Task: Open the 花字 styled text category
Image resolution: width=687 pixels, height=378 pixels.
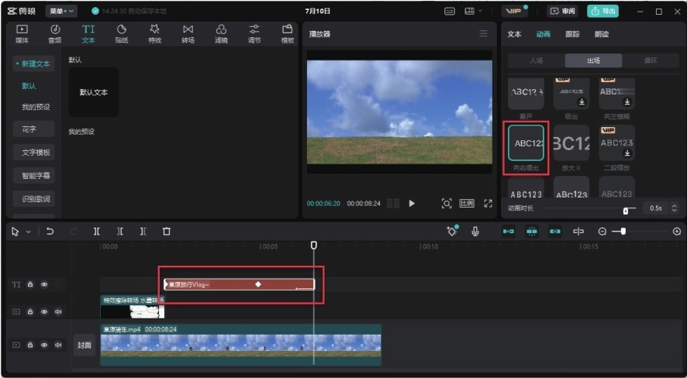Action: (x=34, y=129)
